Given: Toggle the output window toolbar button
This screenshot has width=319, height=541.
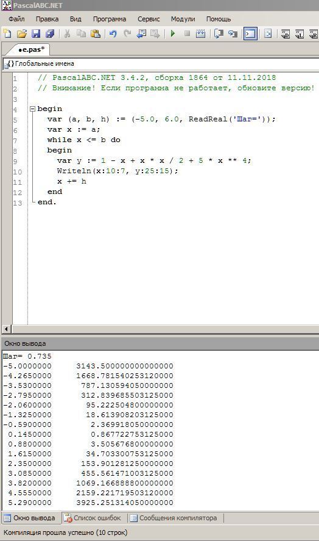Looking at the screenshot, I should click(x=250, y=34).
